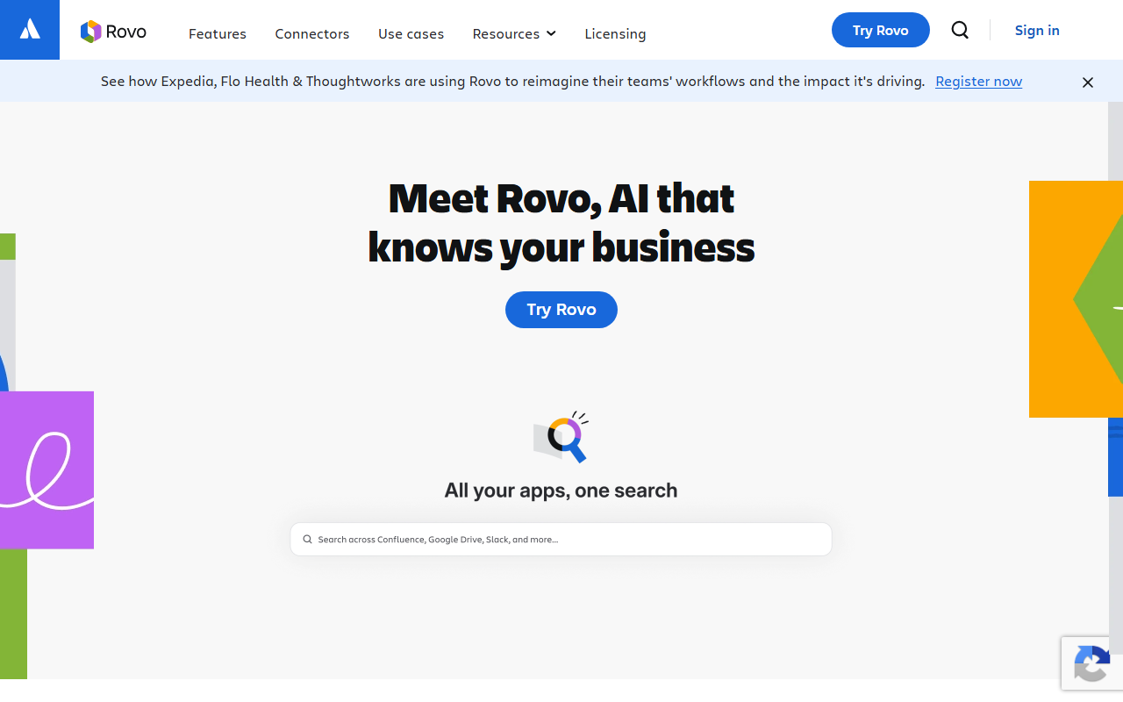Dismiss the announcement banner

tap(1088, 82)
